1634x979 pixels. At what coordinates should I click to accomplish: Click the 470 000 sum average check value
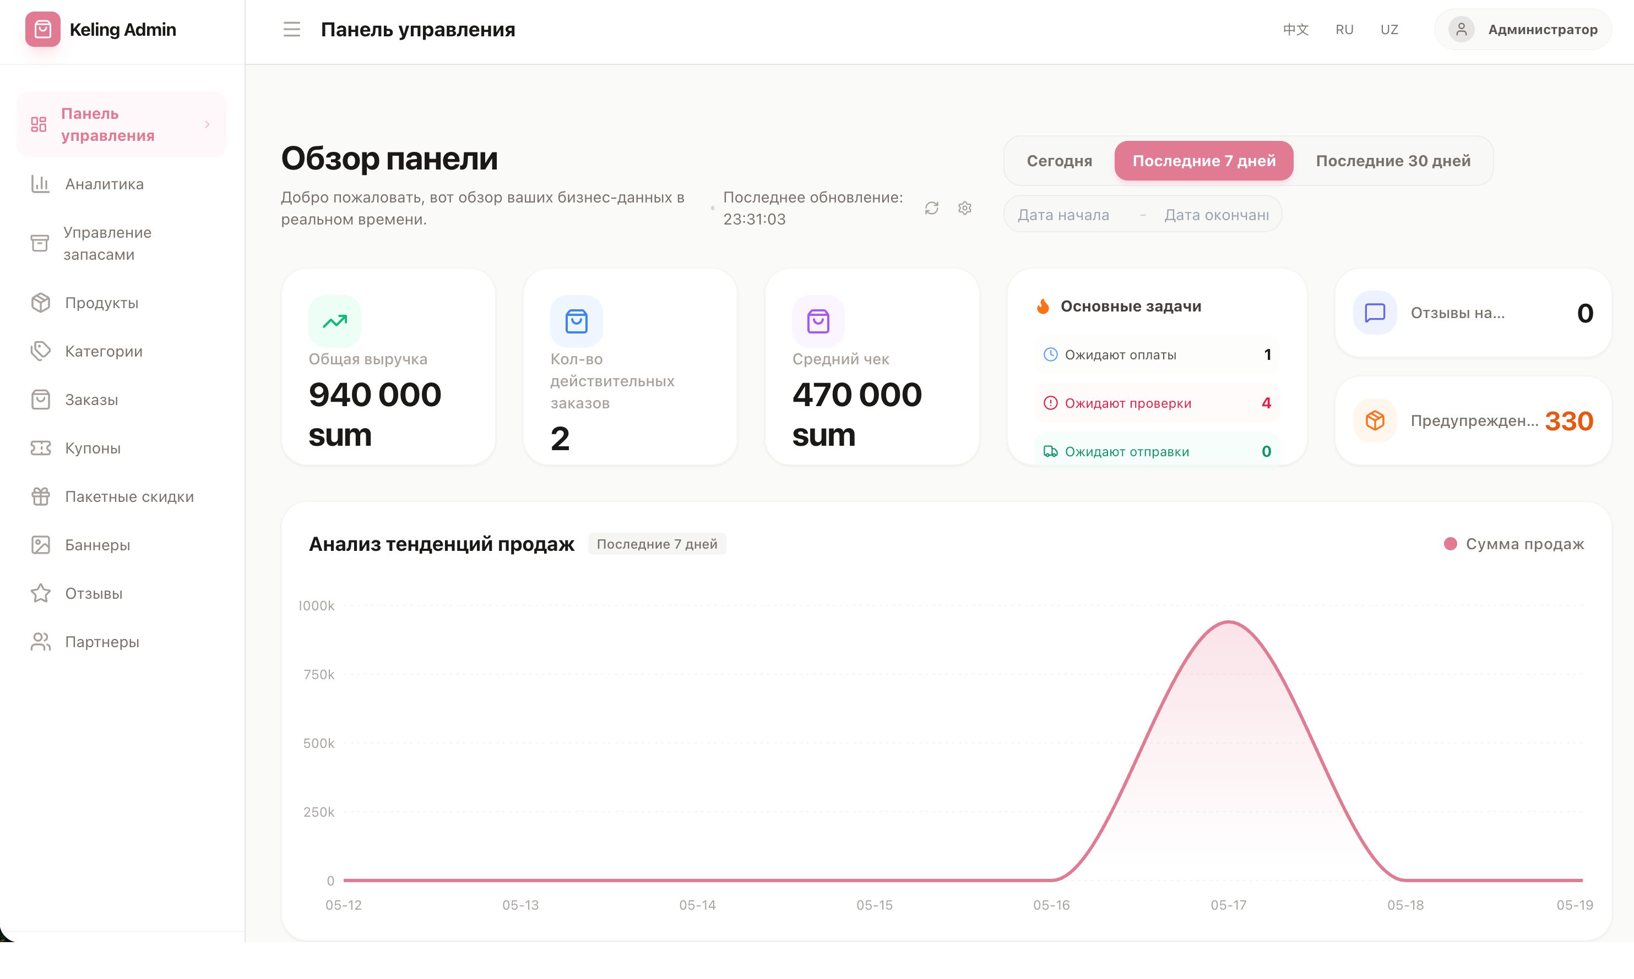(856, 414)
